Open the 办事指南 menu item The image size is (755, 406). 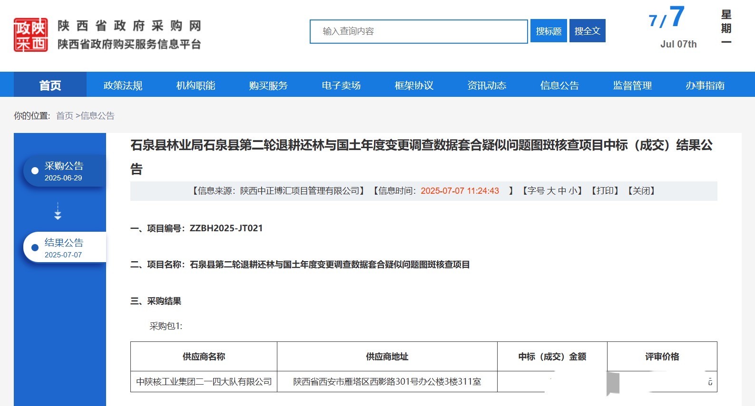705,85
